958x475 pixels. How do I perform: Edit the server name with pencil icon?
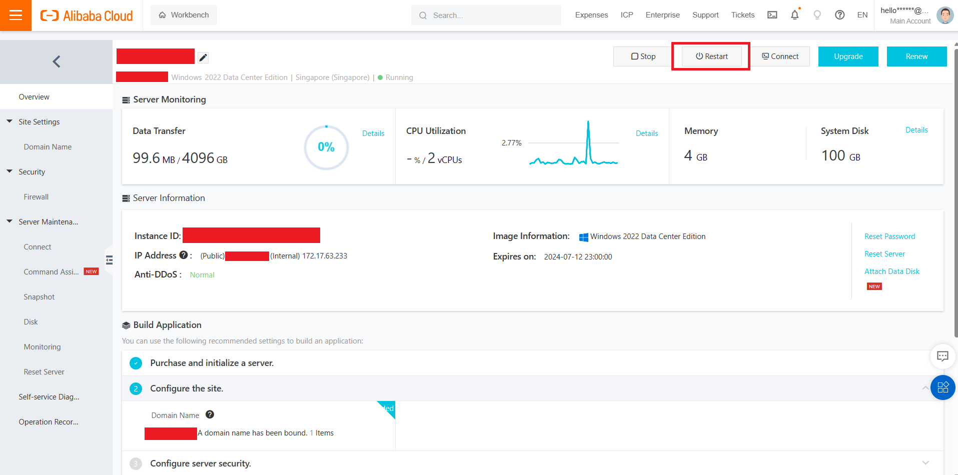pyautogui.click(x=203, y=58)
